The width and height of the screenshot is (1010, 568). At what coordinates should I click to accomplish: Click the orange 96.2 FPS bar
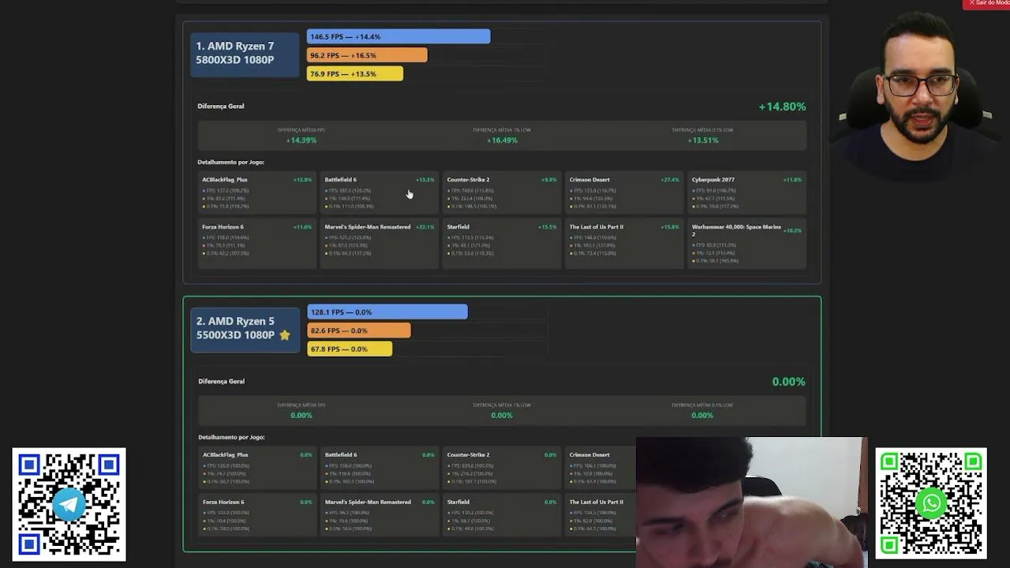(367, 55)
